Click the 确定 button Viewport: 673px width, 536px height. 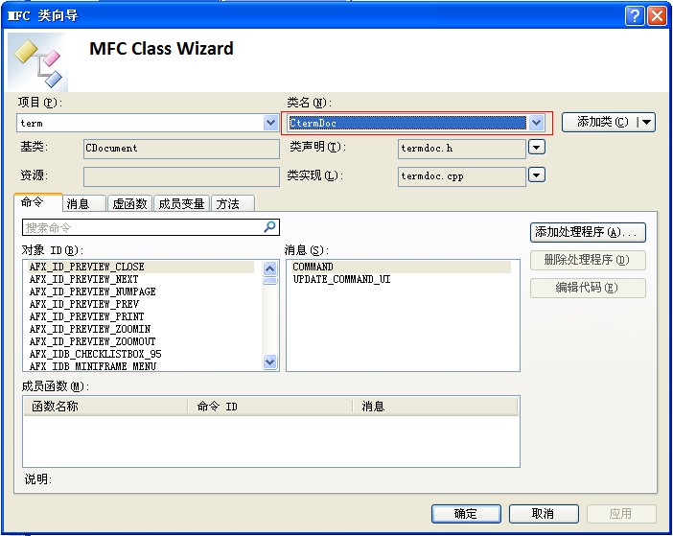click(x=466, y=514)
